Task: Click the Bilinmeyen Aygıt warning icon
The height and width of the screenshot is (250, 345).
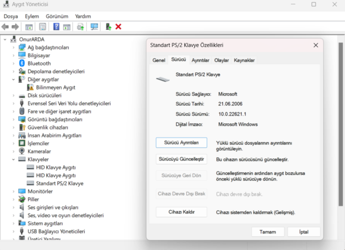Action: 30,87
